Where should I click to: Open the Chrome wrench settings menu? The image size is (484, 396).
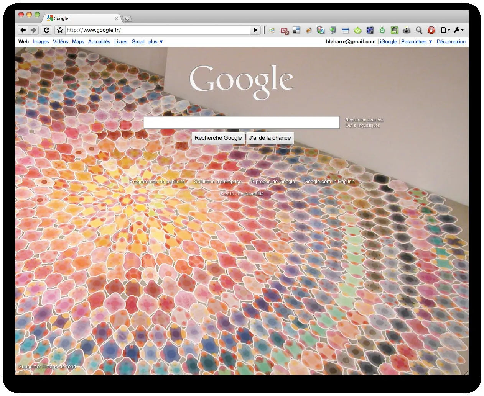[458, 30]
